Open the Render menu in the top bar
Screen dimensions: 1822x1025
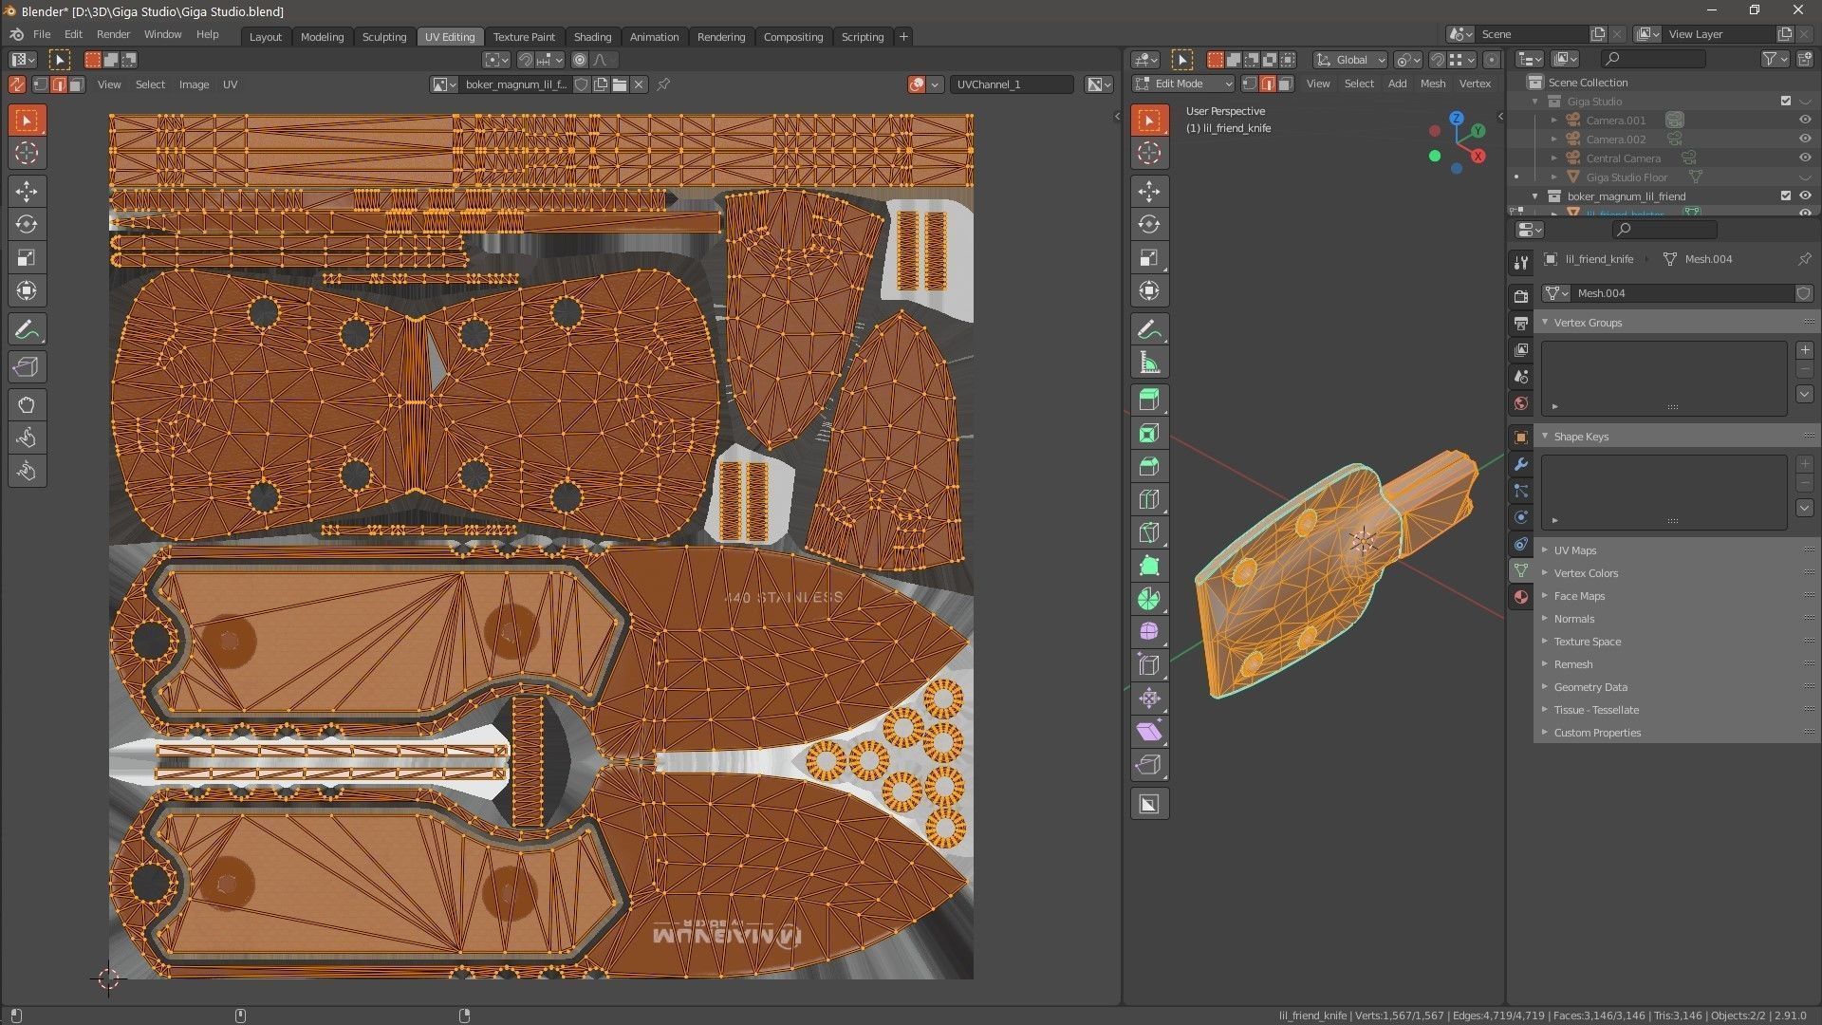113,34
